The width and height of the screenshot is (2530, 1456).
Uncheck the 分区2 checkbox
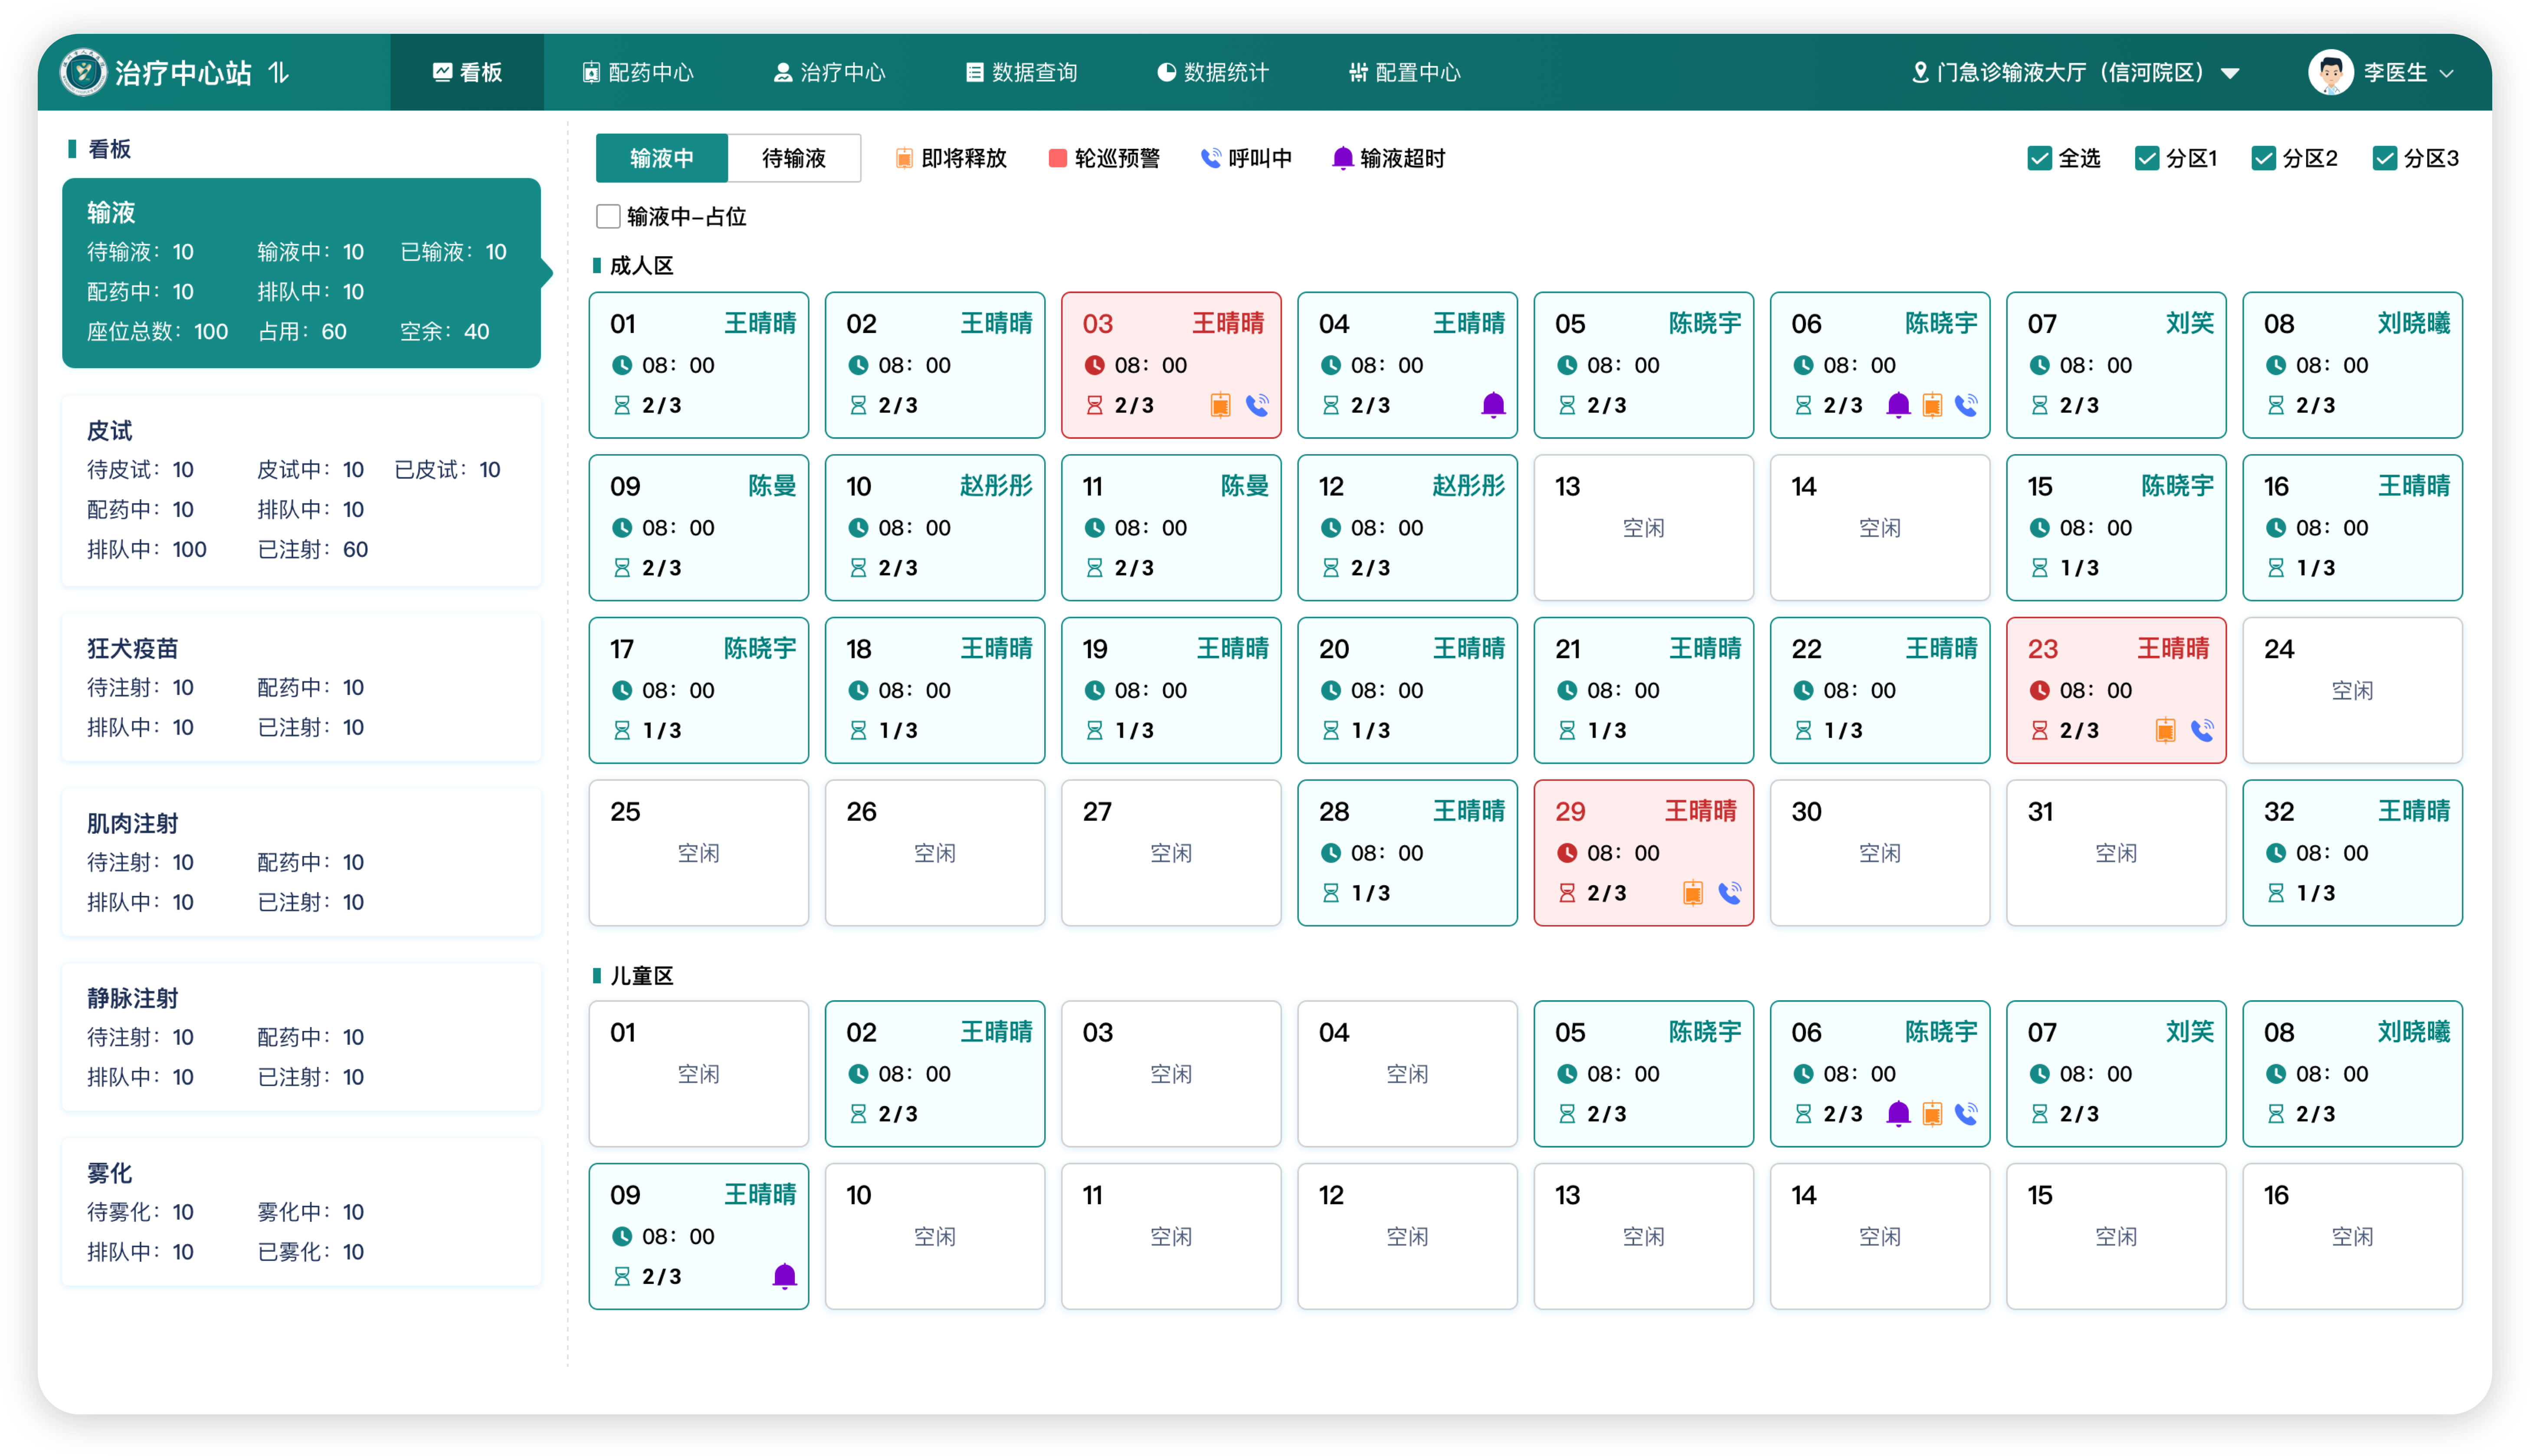(2263, 158)
